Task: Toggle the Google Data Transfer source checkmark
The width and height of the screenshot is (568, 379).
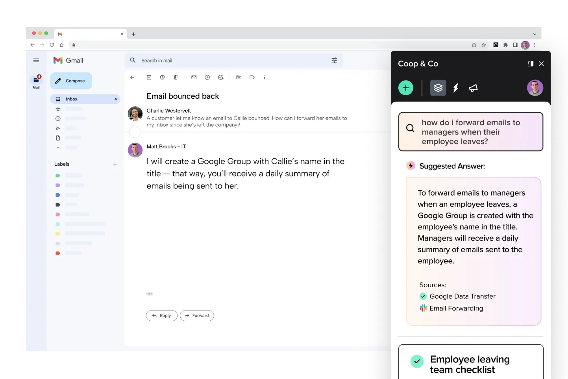Action: coord(423,296)
